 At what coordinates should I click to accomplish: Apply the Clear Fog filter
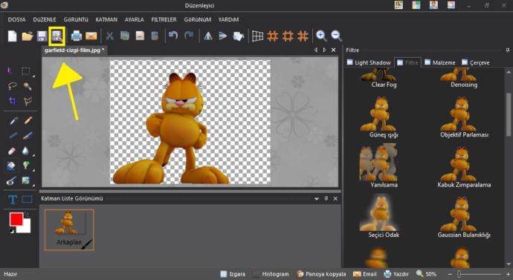coord(378,78)
